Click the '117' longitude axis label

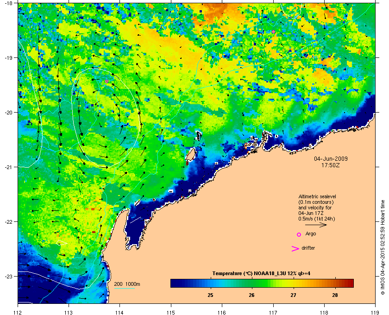pyautogui.click(x=273, y=313)
